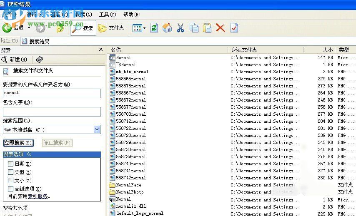The height and width of the screenshot is (216, 356).
Task: Close the search side pane
Action: pyautogui.click(x=101, y=50)
